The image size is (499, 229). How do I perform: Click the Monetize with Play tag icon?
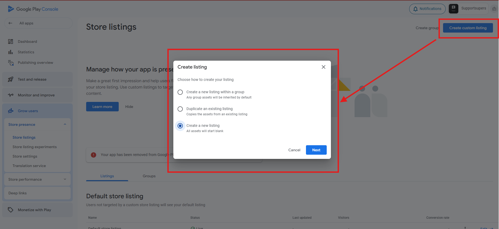(11, 210)
